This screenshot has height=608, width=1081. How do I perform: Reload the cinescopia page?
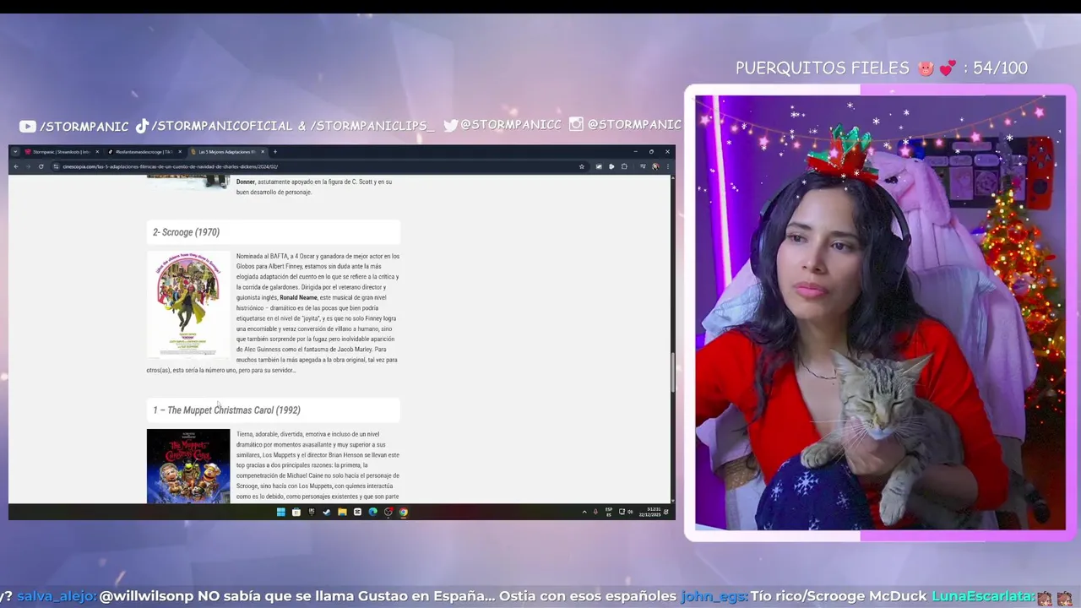pos(41,166)
